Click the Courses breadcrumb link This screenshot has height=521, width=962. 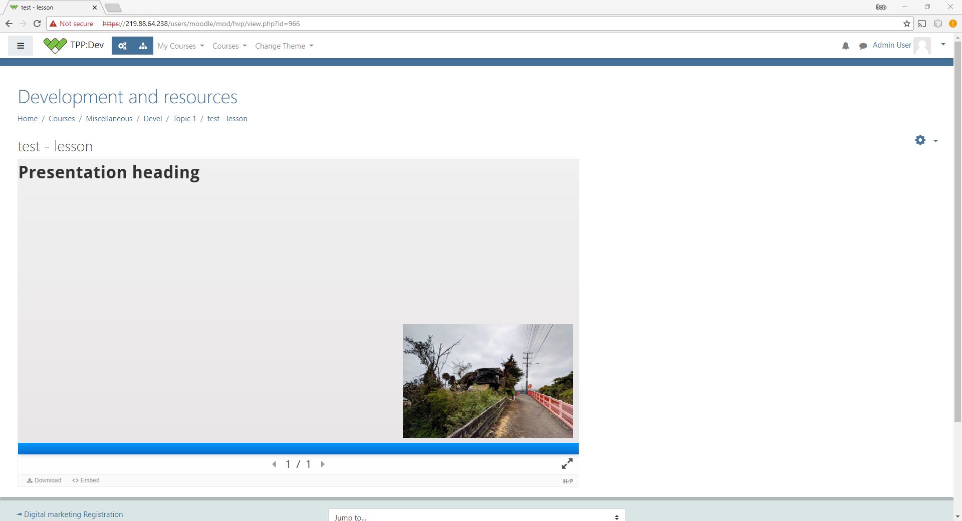pyautogui.click(x=62, y=119)
